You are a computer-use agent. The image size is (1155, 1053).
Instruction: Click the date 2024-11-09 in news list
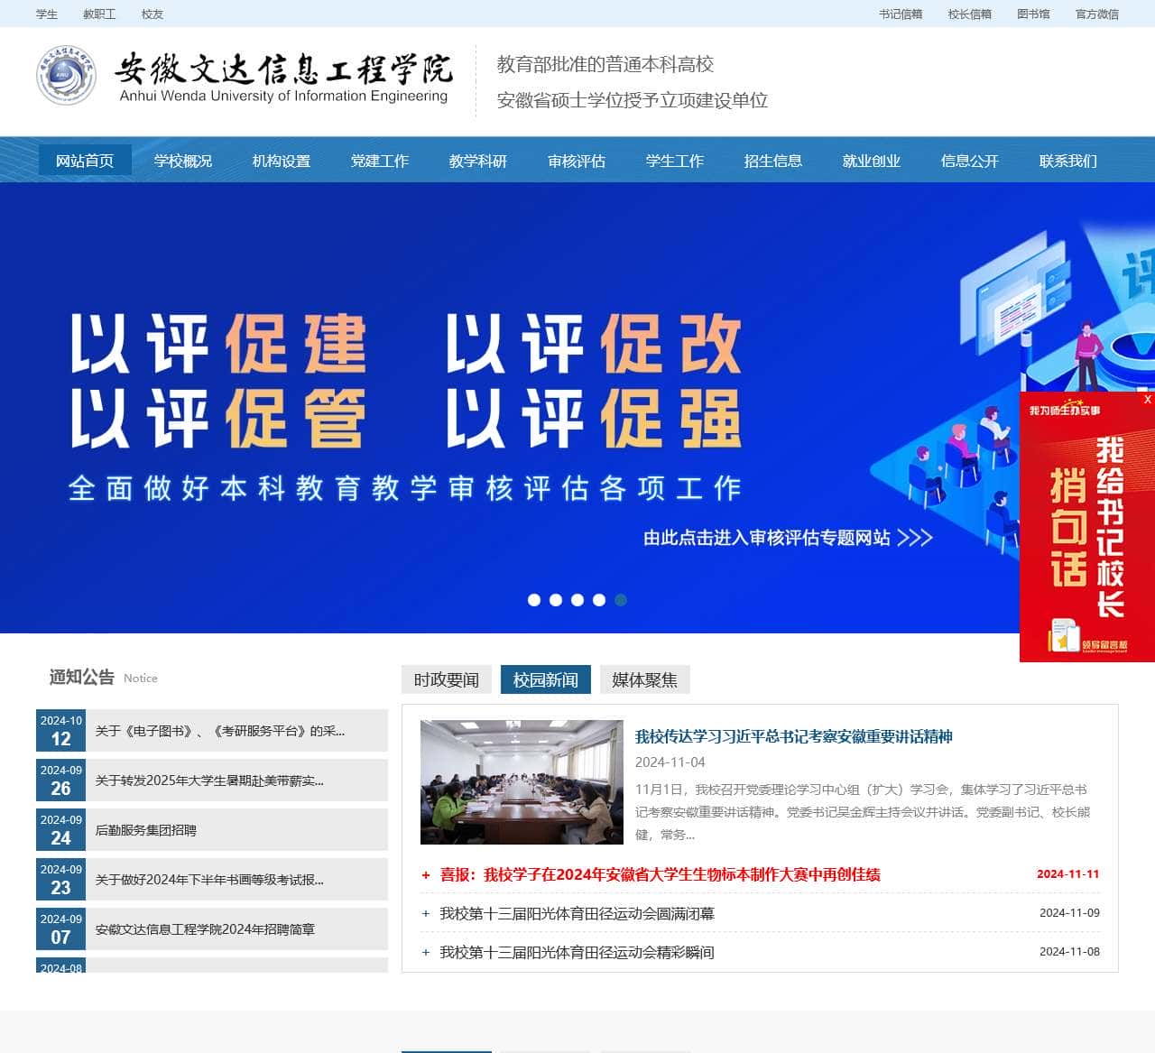1069,913
